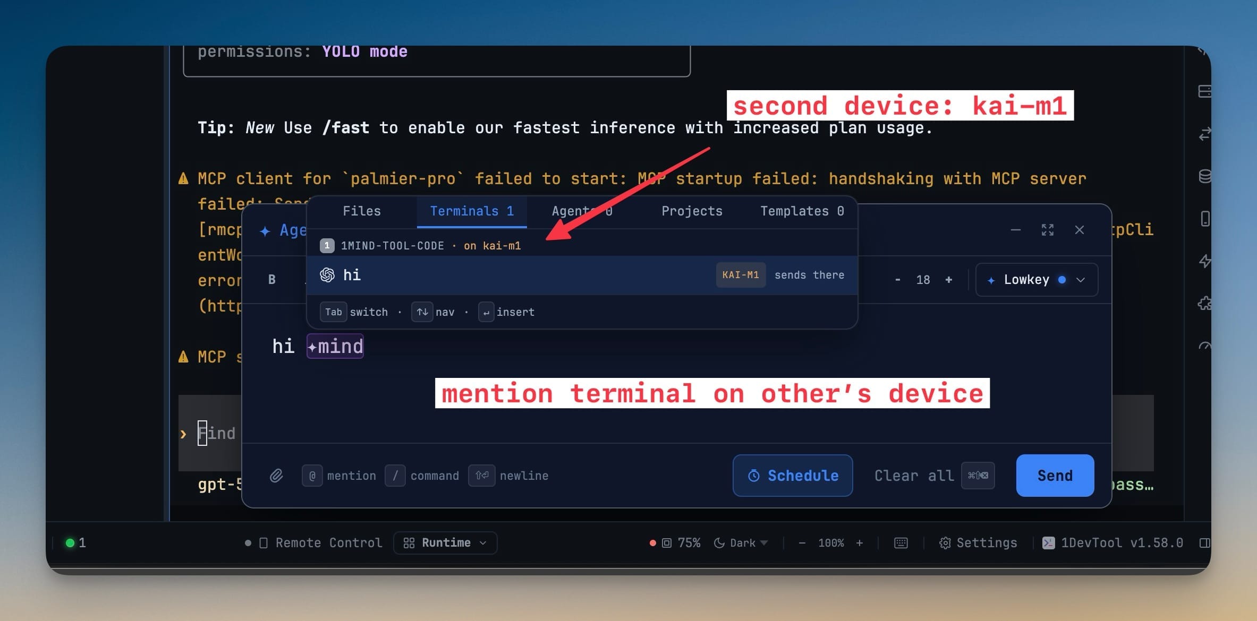
Task: Click the moon icon for Dark theme
Action: 719,543
